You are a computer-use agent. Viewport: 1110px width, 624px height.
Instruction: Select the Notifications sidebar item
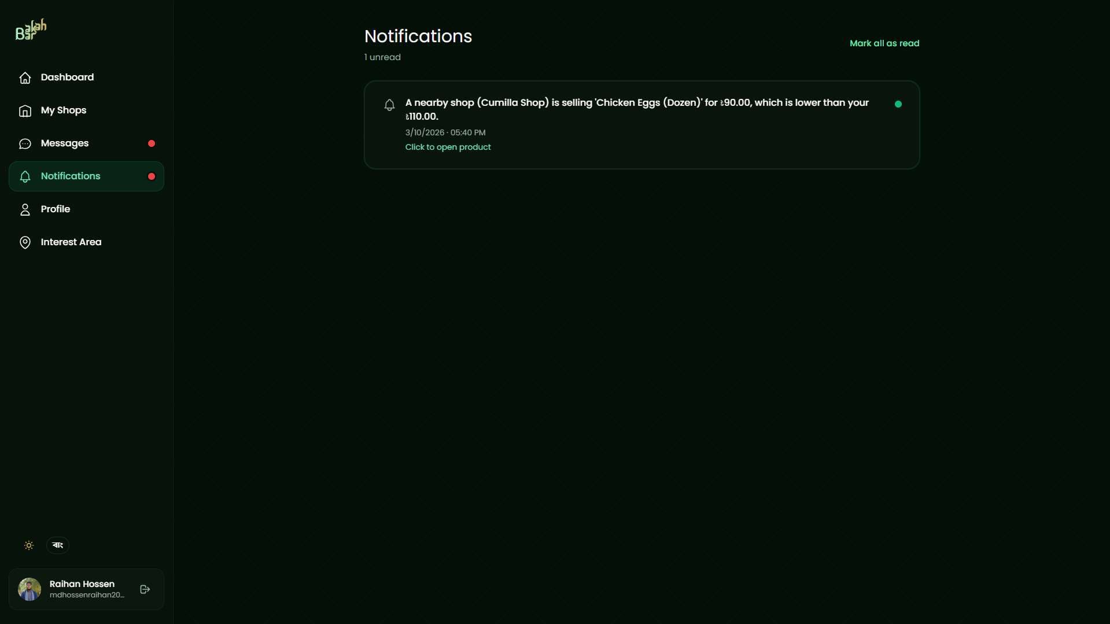(x=71, y=176)
